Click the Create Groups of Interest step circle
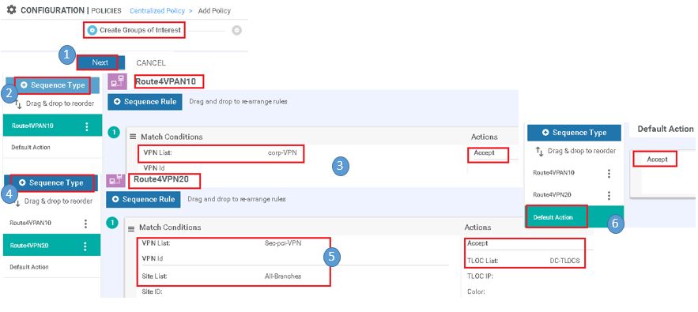This screenshot has height=312, width=698. [x=92, y=30]
